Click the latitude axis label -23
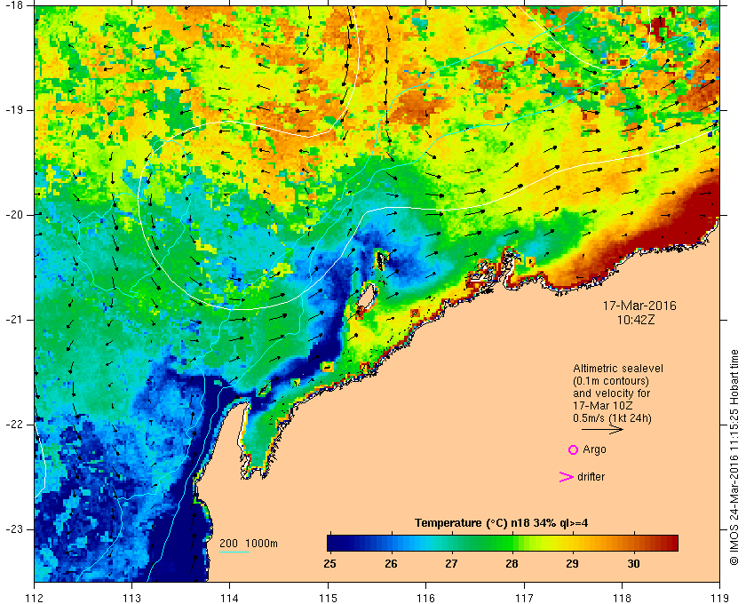746x604 pixels. [12, 529]
